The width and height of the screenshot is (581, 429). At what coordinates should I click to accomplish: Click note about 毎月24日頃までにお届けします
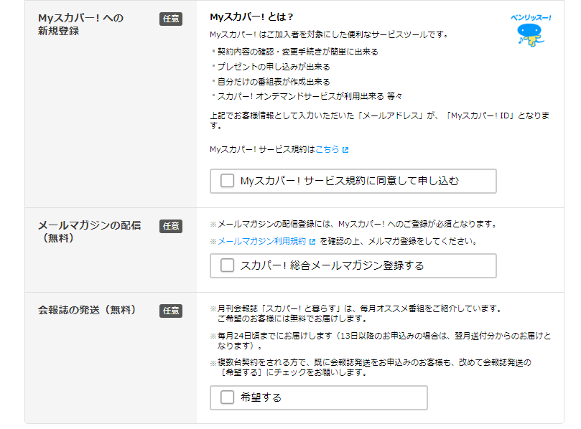[x=381, y=341]
